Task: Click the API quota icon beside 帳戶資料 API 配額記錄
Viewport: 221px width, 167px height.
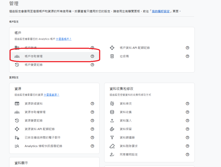Action: [x=112, y=48]
